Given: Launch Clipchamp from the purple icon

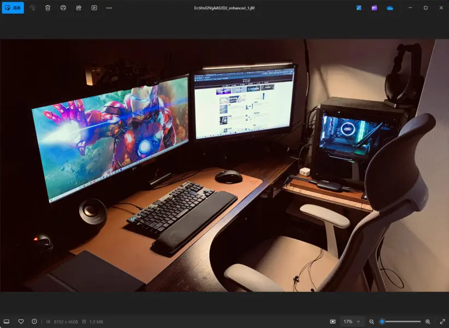Looking at the screenshot, I should [374, 8].
